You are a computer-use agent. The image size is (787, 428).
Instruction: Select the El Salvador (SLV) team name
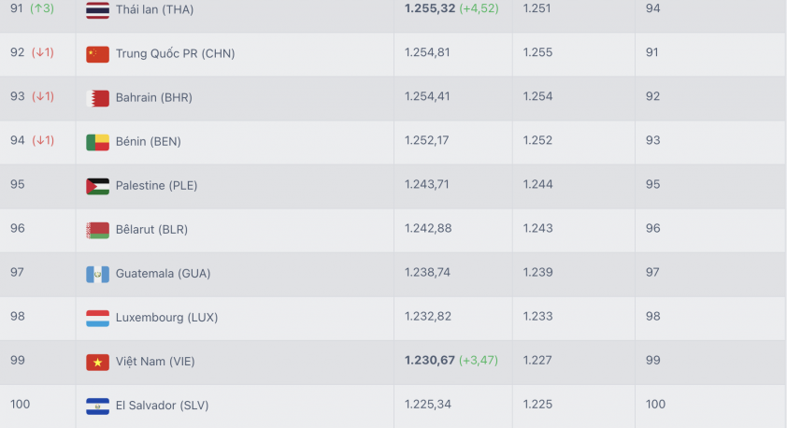[x=162, y=405]
